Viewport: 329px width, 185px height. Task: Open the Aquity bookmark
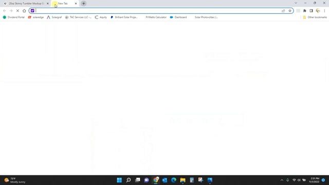101,17
